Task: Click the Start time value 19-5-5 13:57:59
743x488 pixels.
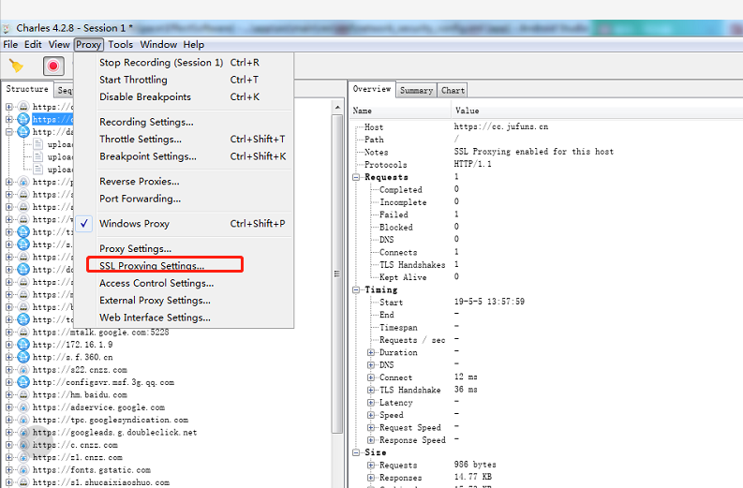Action: pyautogui.click(x=489, y=302)
